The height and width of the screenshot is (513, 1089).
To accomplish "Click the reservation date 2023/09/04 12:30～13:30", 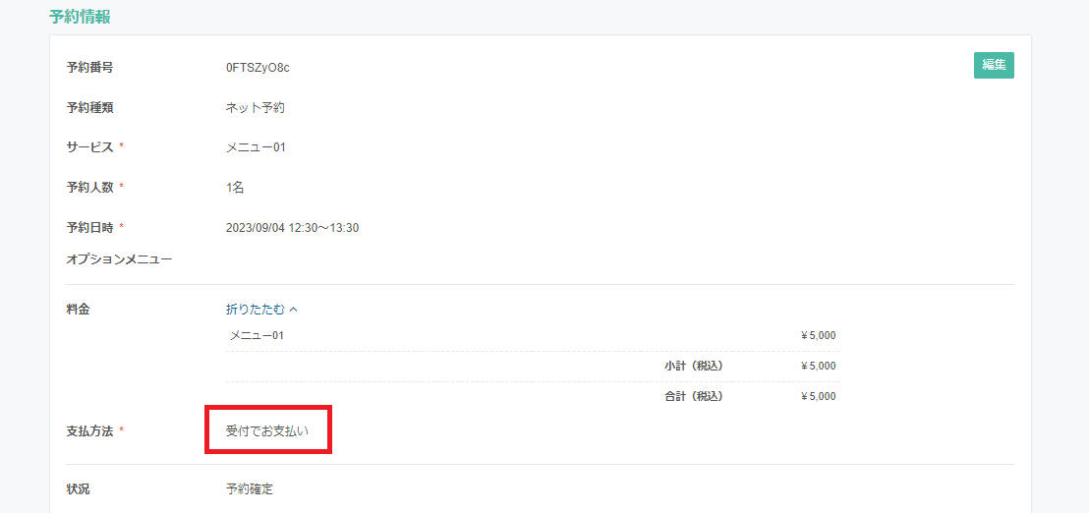I will coord(292,227).
